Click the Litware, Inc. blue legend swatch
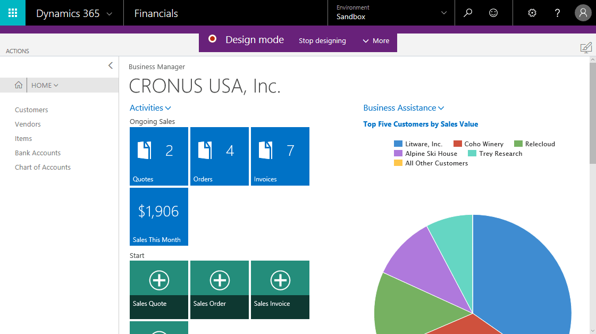This screenshot has height=334, width=596. pos(398,144)
